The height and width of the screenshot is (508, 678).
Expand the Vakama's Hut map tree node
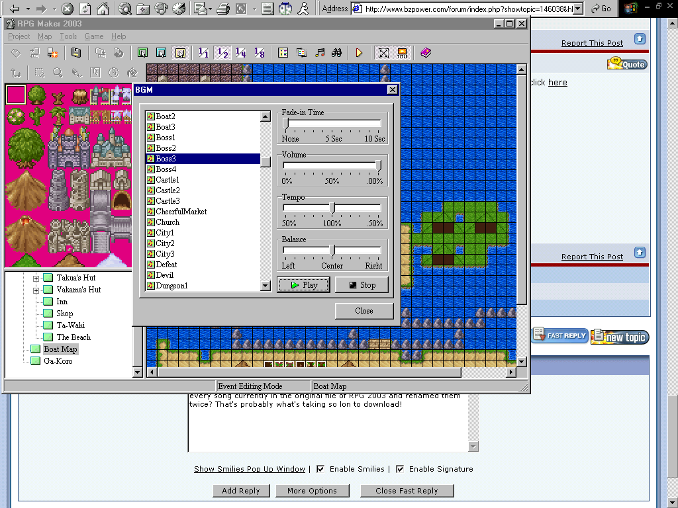coord(36,290)
